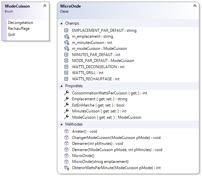Collapse the Champs section triangle
The image size is (202, 176).
click(x=62, y=24)
